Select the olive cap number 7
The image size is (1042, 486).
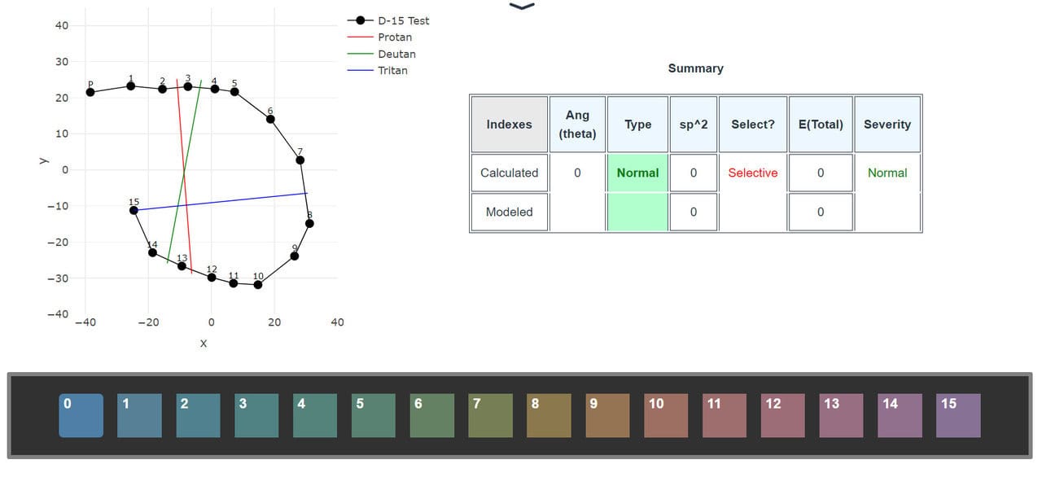pyautogui.click(x=491, y=415)
